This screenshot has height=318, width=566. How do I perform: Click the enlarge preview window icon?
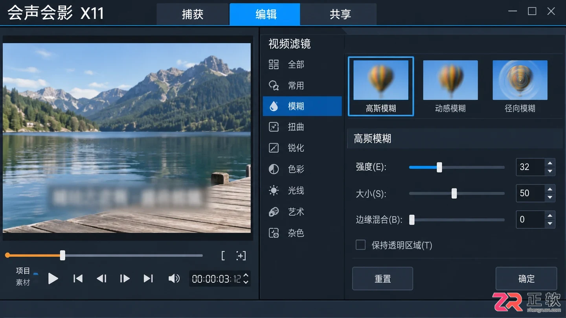pyautogui.click(x=241, y=256)
